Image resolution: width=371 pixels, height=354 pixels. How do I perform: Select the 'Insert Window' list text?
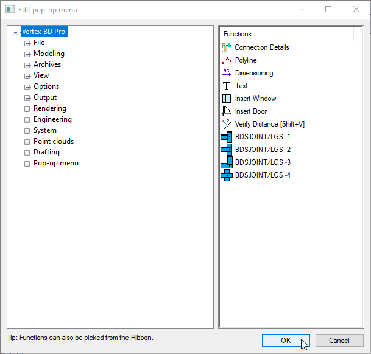coord(255,99)
